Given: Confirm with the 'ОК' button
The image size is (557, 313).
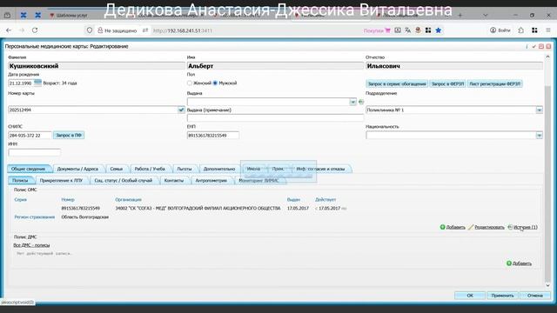Looking at the screenshot, I should click(470, 296).
